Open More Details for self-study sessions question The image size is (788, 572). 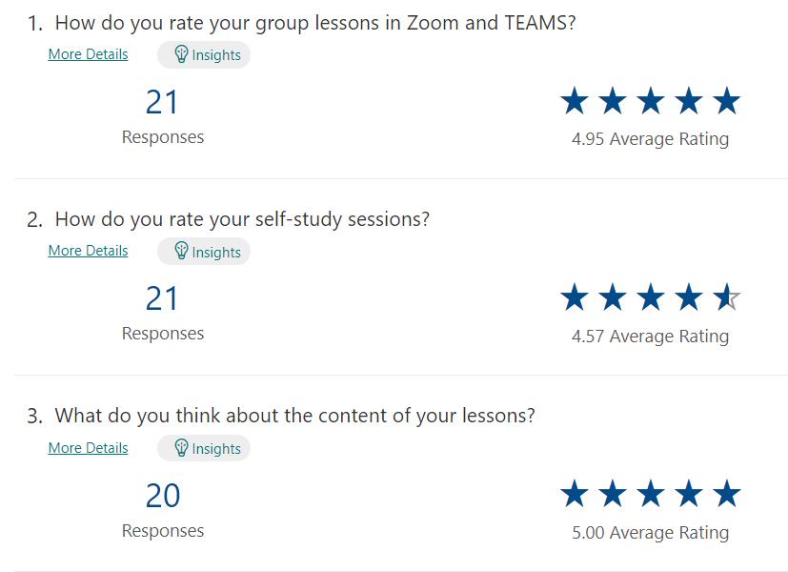[88, 251]
